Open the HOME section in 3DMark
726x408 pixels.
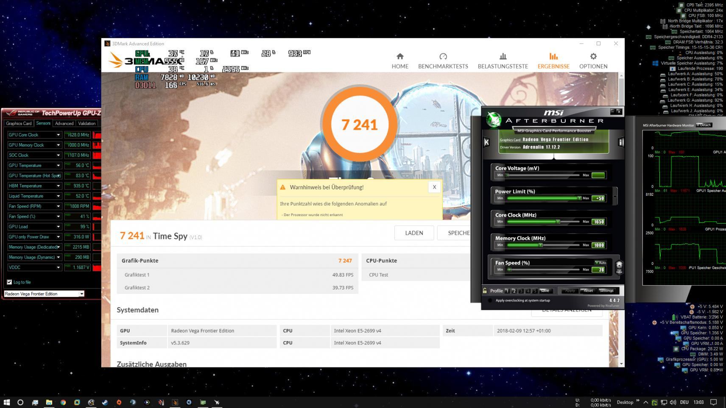[400, 61]
